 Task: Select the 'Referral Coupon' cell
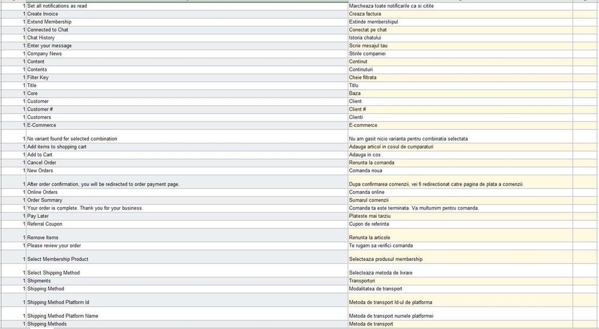click(x=187, y=224)
